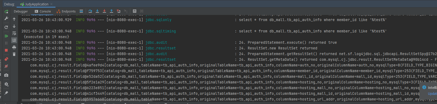Viewport: 437px width, 104px height.
Task: Jump down the stack trace arrow
Action: [x=14, y=26]
